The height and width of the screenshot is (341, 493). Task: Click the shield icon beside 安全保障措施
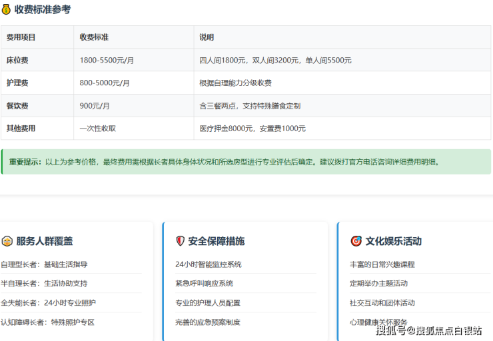180,241
